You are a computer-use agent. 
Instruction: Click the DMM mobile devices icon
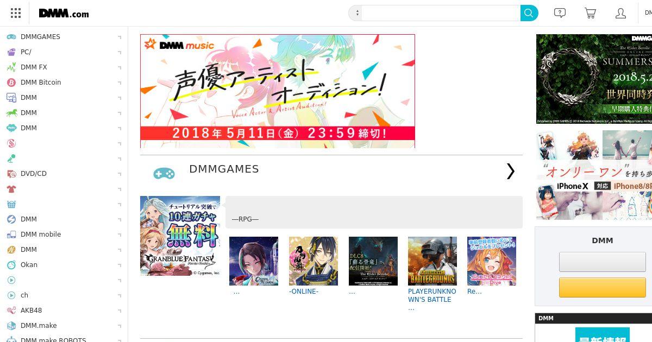click(11, 235)
